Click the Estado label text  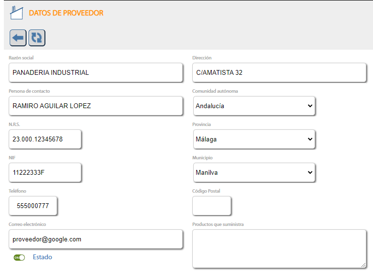(x=43, y=257)
